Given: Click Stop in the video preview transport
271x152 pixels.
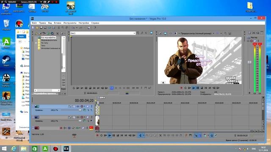Looking at the screenshot, I should coord(202,88).
